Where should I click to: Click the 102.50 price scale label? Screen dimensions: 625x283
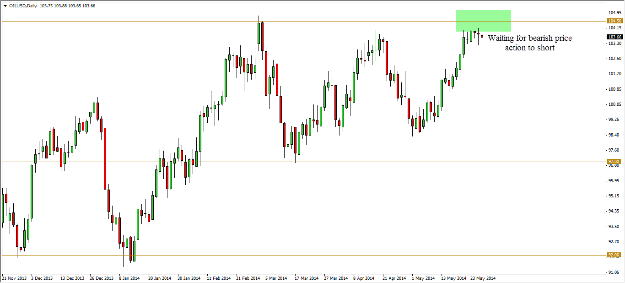tap(614, 58)
